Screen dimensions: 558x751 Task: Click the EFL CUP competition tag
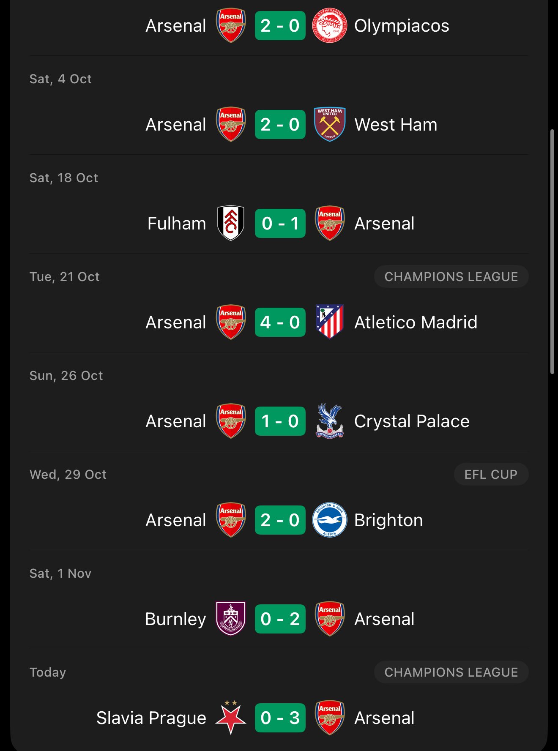491,475
